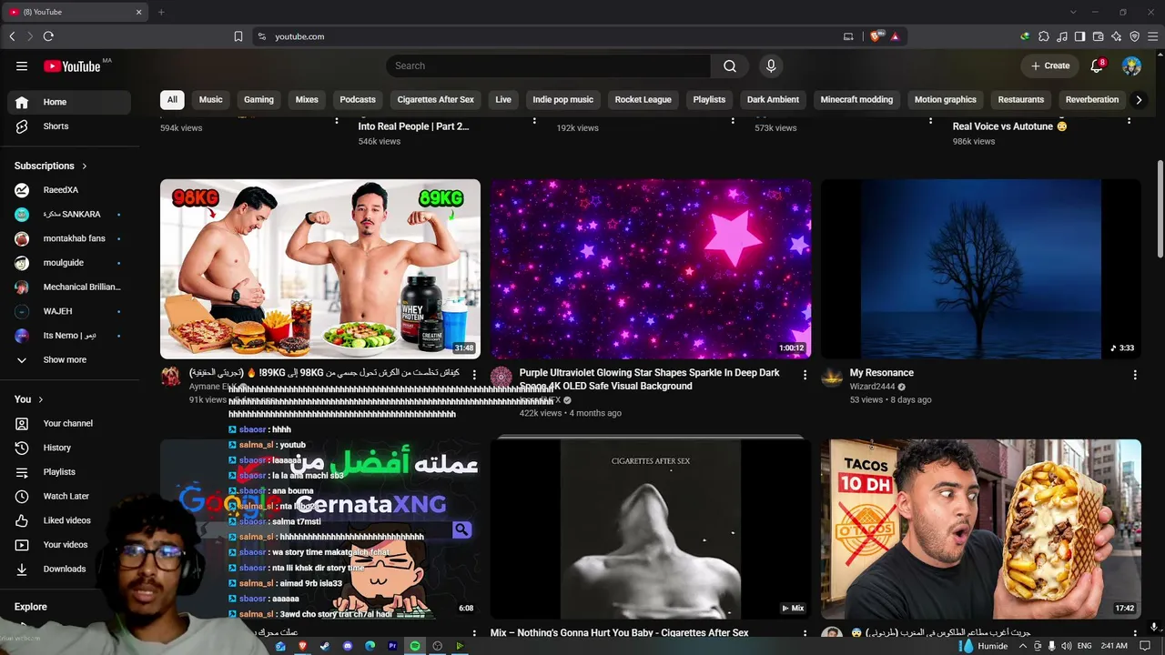Screen dimensions: 1165x655
Task: Click the YouTube search input field
Action: tap(549, 65)
